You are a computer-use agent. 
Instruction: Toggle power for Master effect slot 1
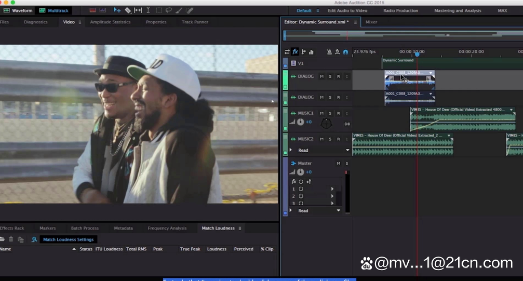(x=301, y=189)
